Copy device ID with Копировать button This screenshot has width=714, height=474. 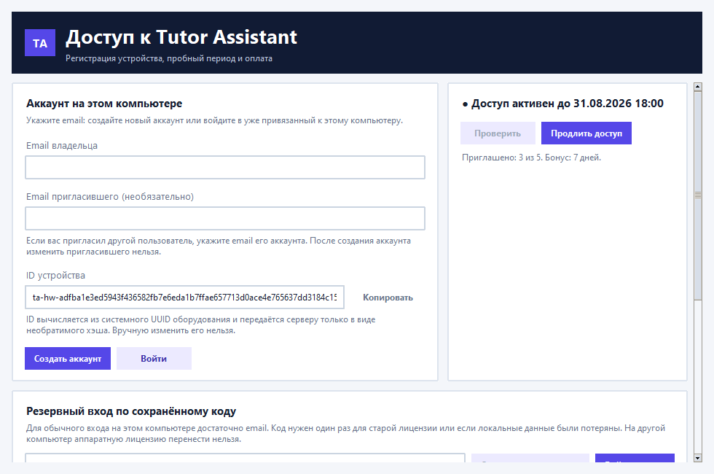click(x=388, y=298)
